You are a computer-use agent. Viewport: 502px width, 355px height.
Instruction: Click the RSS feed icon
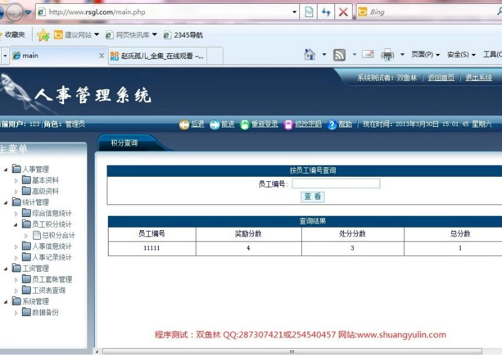[339, 55]
